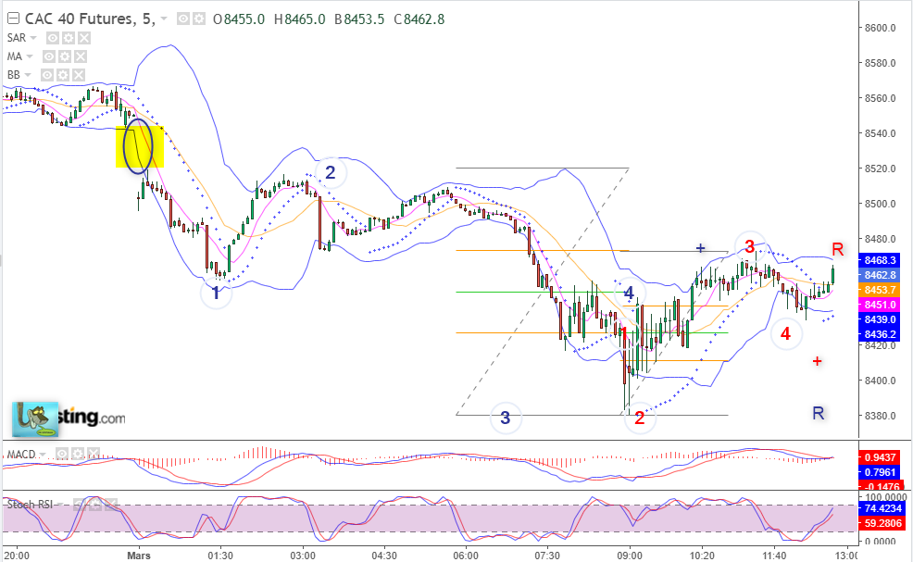Open CAC 40 Futures title dropdown arrow
Viewport: 913px width, 562px height.
[x=164, y=19]
